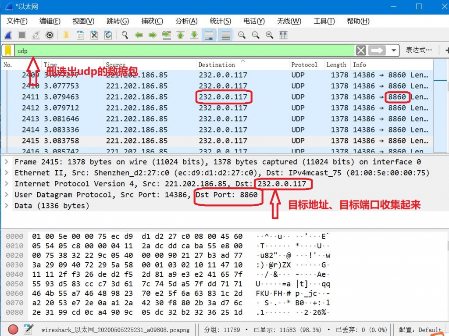Toggle packet colorization rules

click(x=225, y=35)
